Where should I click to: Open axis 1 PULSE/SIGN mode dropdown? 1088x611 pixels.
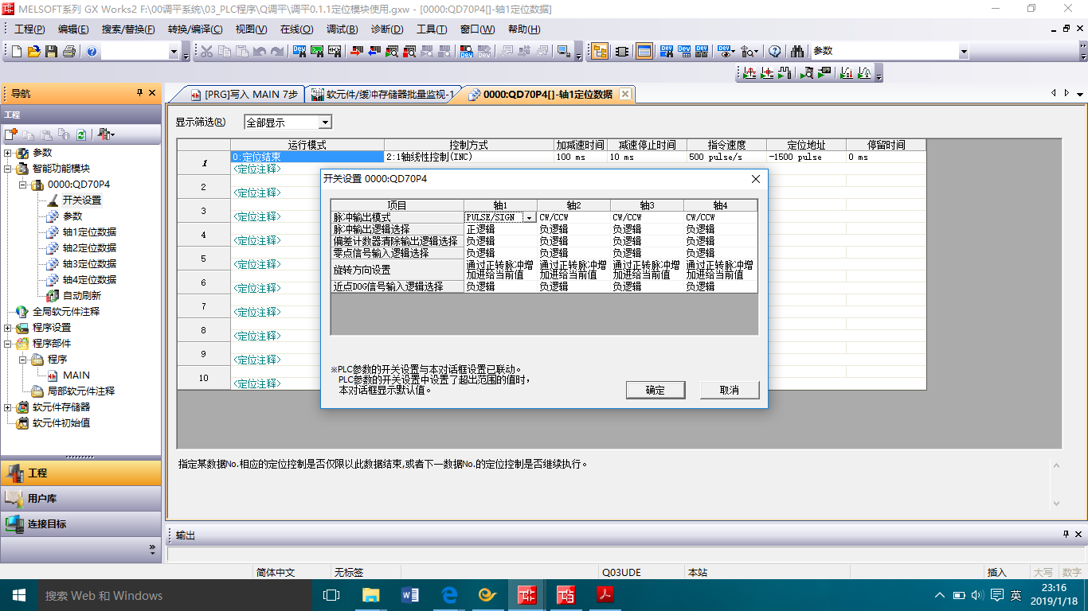coord(529,217)
